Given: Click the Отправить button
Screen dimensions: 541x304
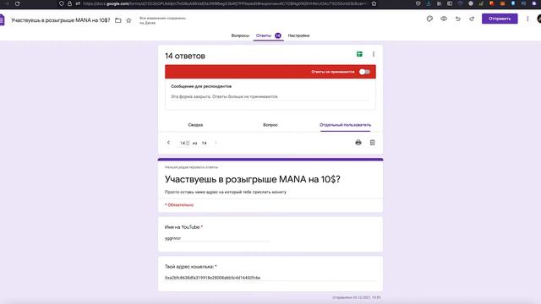Looking at the screenshot, I should point(500,19).
